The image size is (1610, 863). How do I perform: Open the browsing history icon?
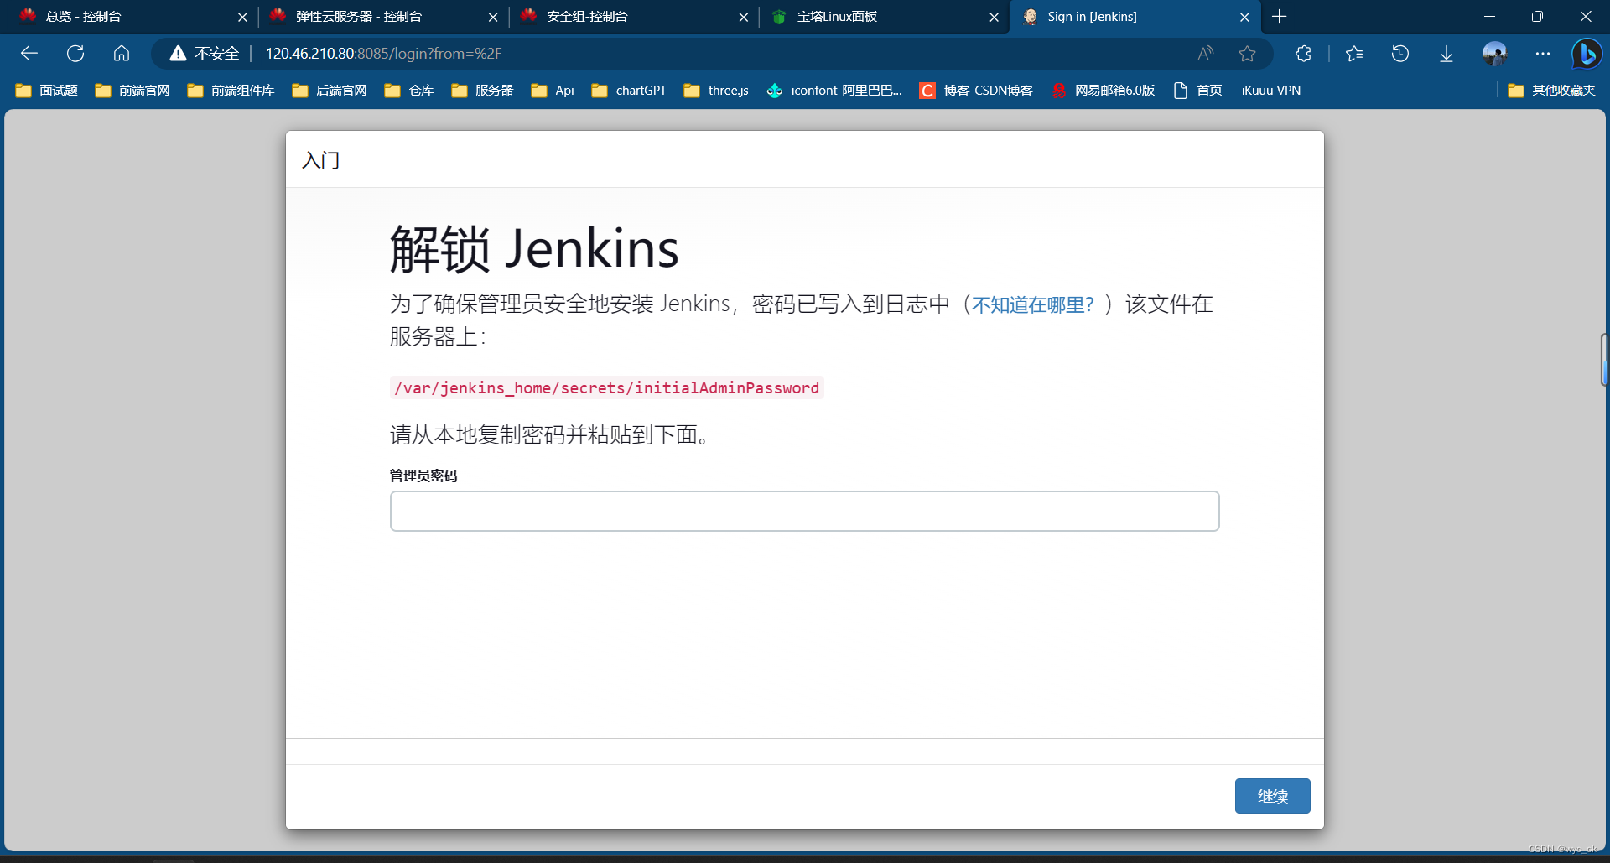point(1400,54)
